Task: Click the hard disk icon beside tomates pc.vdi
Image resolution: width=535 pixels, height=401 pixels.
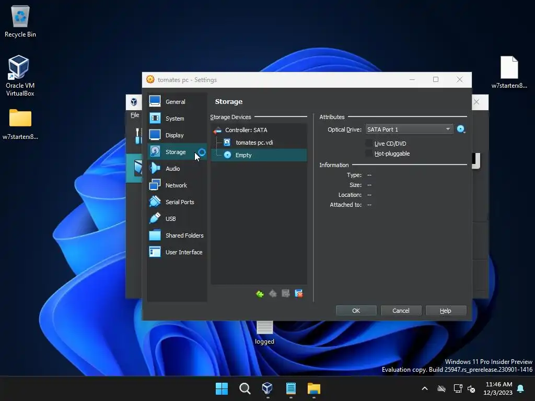Action: click(x=227, y=143)
